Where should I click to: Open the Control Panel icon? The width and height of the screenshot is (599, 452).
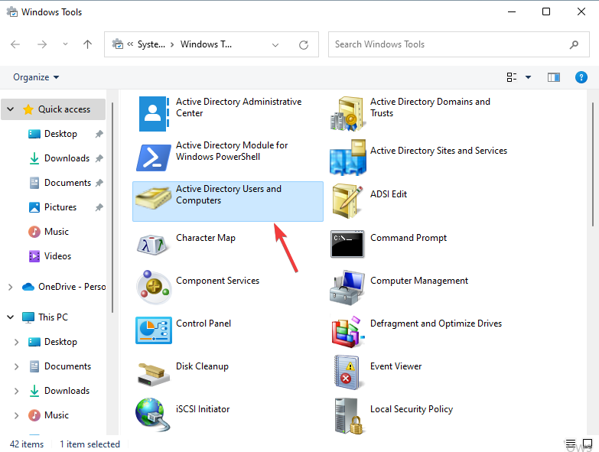(154, 330)
